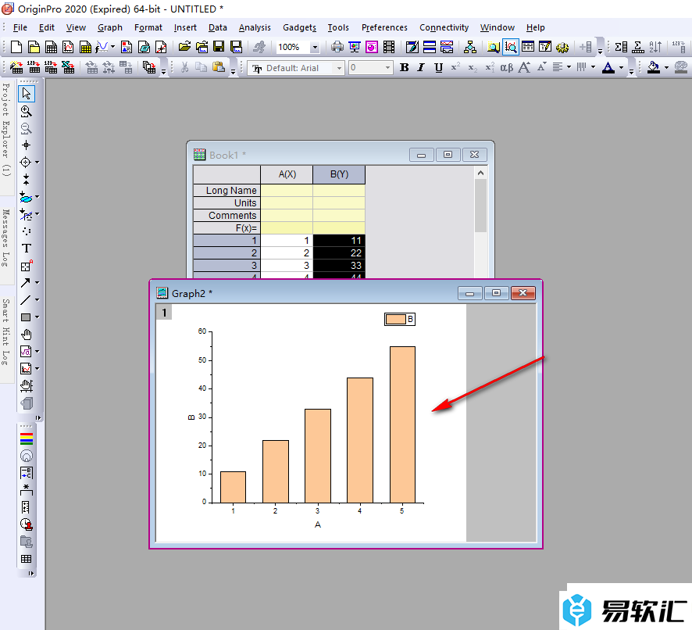Open the video builder film icon
The width and height of the screenshot is (692, 630).
389,47
